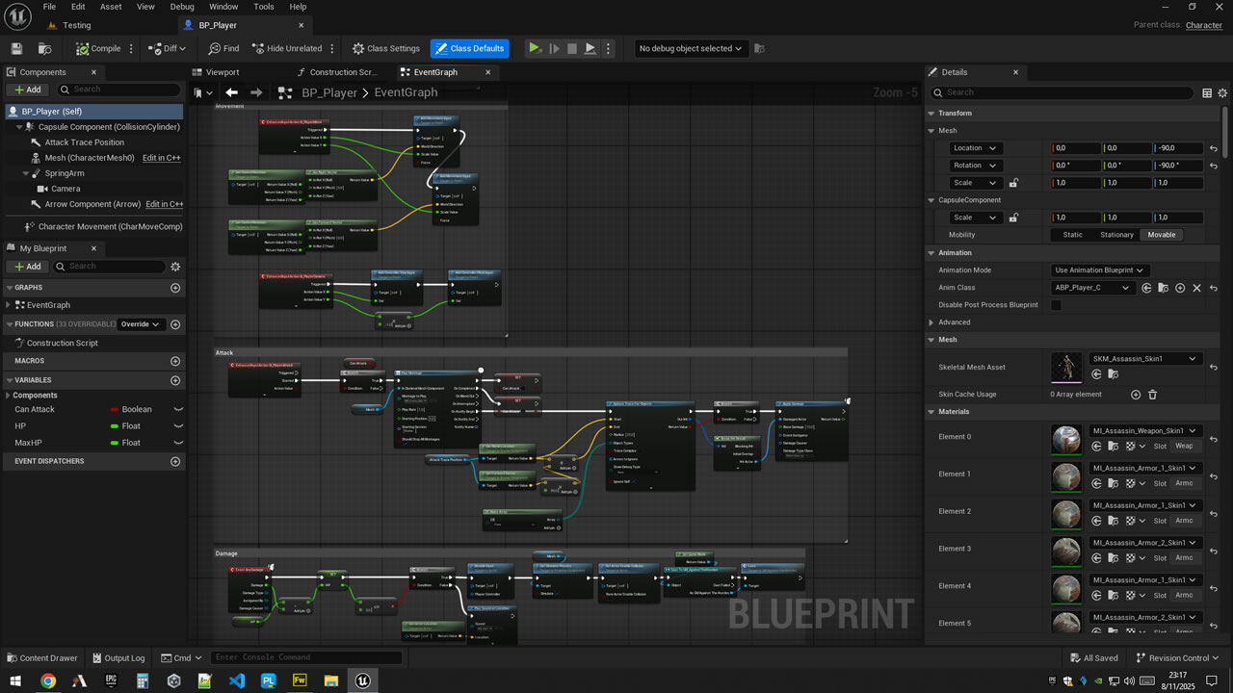
Task: Open the Animation Mode dropdown
Action: pos(1099,270)
